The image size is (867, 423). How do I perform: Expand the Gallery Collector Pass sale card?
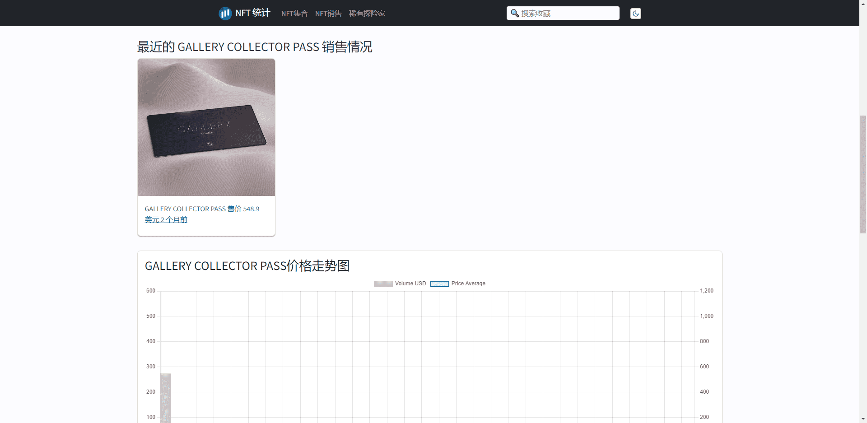(x=206, y=127)
